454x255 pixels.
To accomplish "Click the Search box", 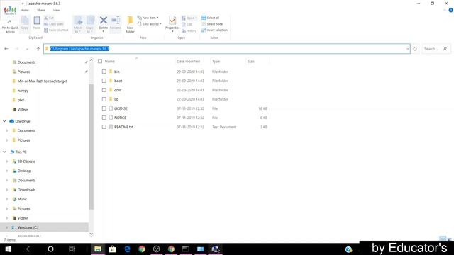I will (x=436, y=49).
